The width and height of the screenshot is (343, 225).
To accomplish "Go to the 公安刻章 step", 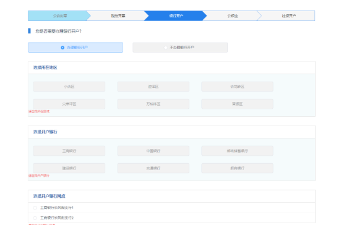I will 59,15.
